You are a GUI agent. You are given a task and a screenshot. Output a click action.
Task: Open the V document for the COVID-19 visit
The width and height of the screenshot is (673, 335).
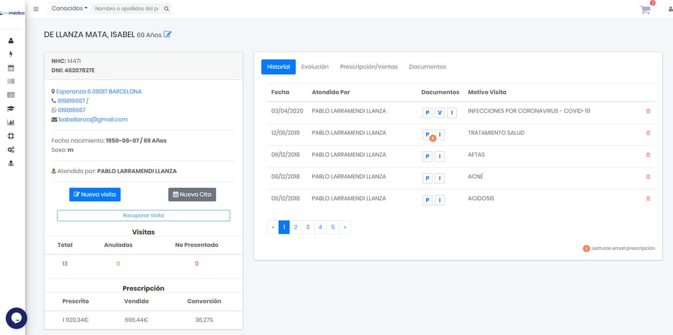click(x=440, y=113)
